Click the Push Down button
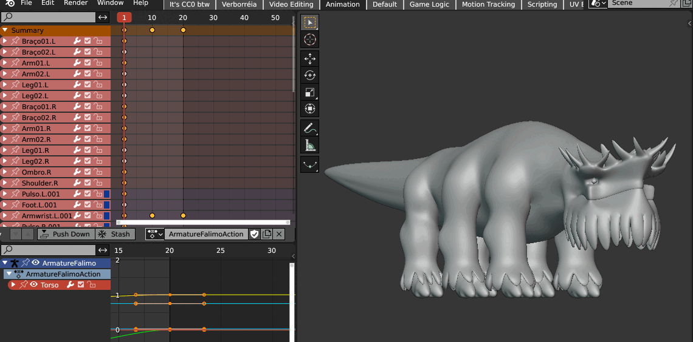The image size is (693, 342). [66, 234]
